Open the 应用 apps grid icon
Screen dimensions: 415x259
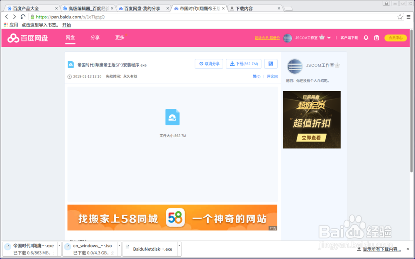tap(5, 25)
